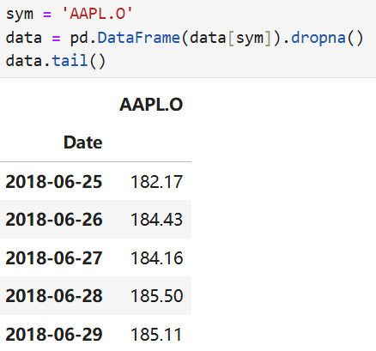Click the 2018-06-28 row label
The height and width of the screenshot is (351, 376).
(54, 296)
